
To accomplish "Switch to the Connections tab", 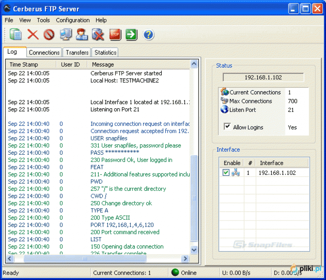I will 44,52.
